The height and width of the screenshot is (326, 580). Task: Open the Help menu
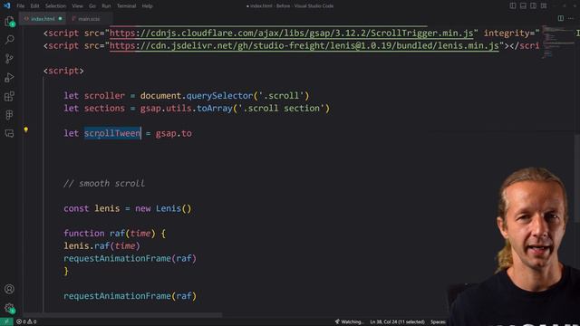pos(147,6)
